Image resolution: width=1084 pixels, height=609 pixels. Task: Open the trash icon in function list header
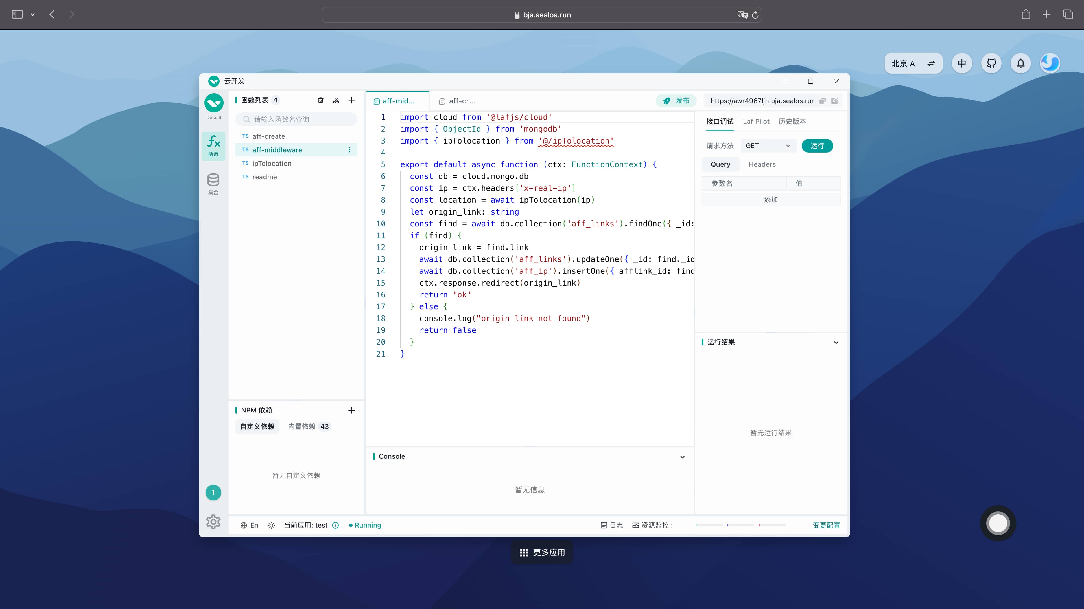[321, 100]
